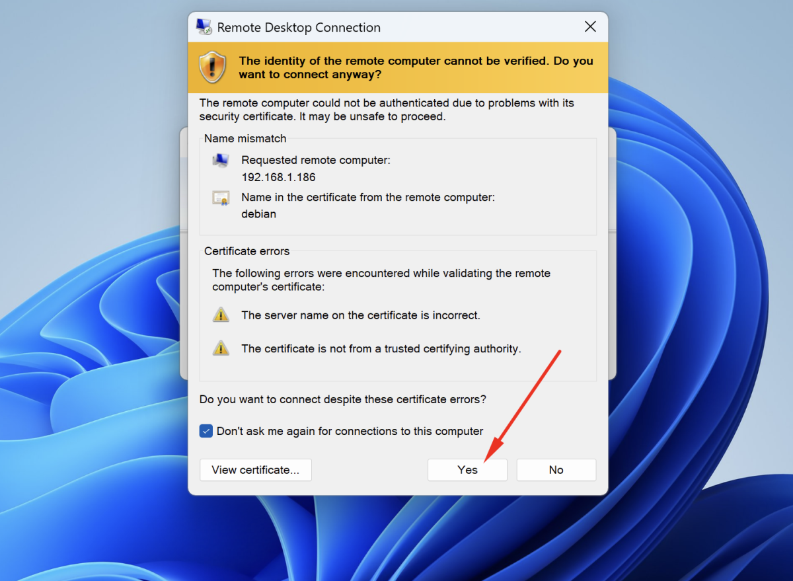The height and width of the screenshot is (581, 793).
Task: Click the certificate name debian
Action: (x=258, y=214)
